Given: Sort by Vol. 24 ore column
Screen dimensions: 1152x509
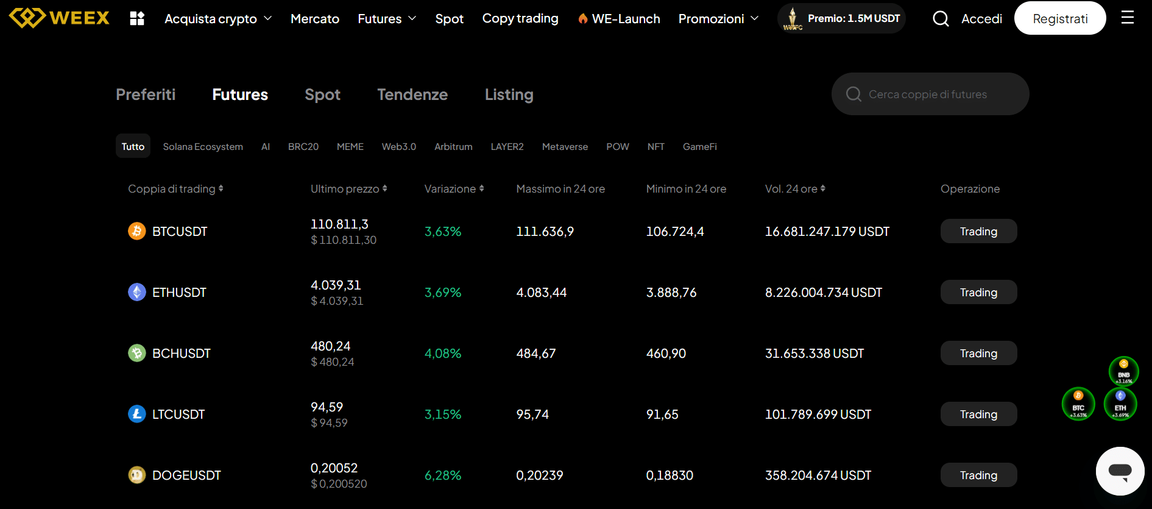Looking at the screenshot, I should (x=796, y=189).
